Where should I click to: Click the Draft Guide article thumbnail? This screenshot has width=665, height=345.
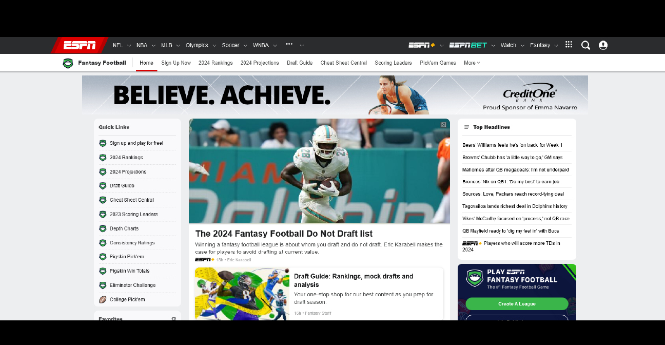242,294
